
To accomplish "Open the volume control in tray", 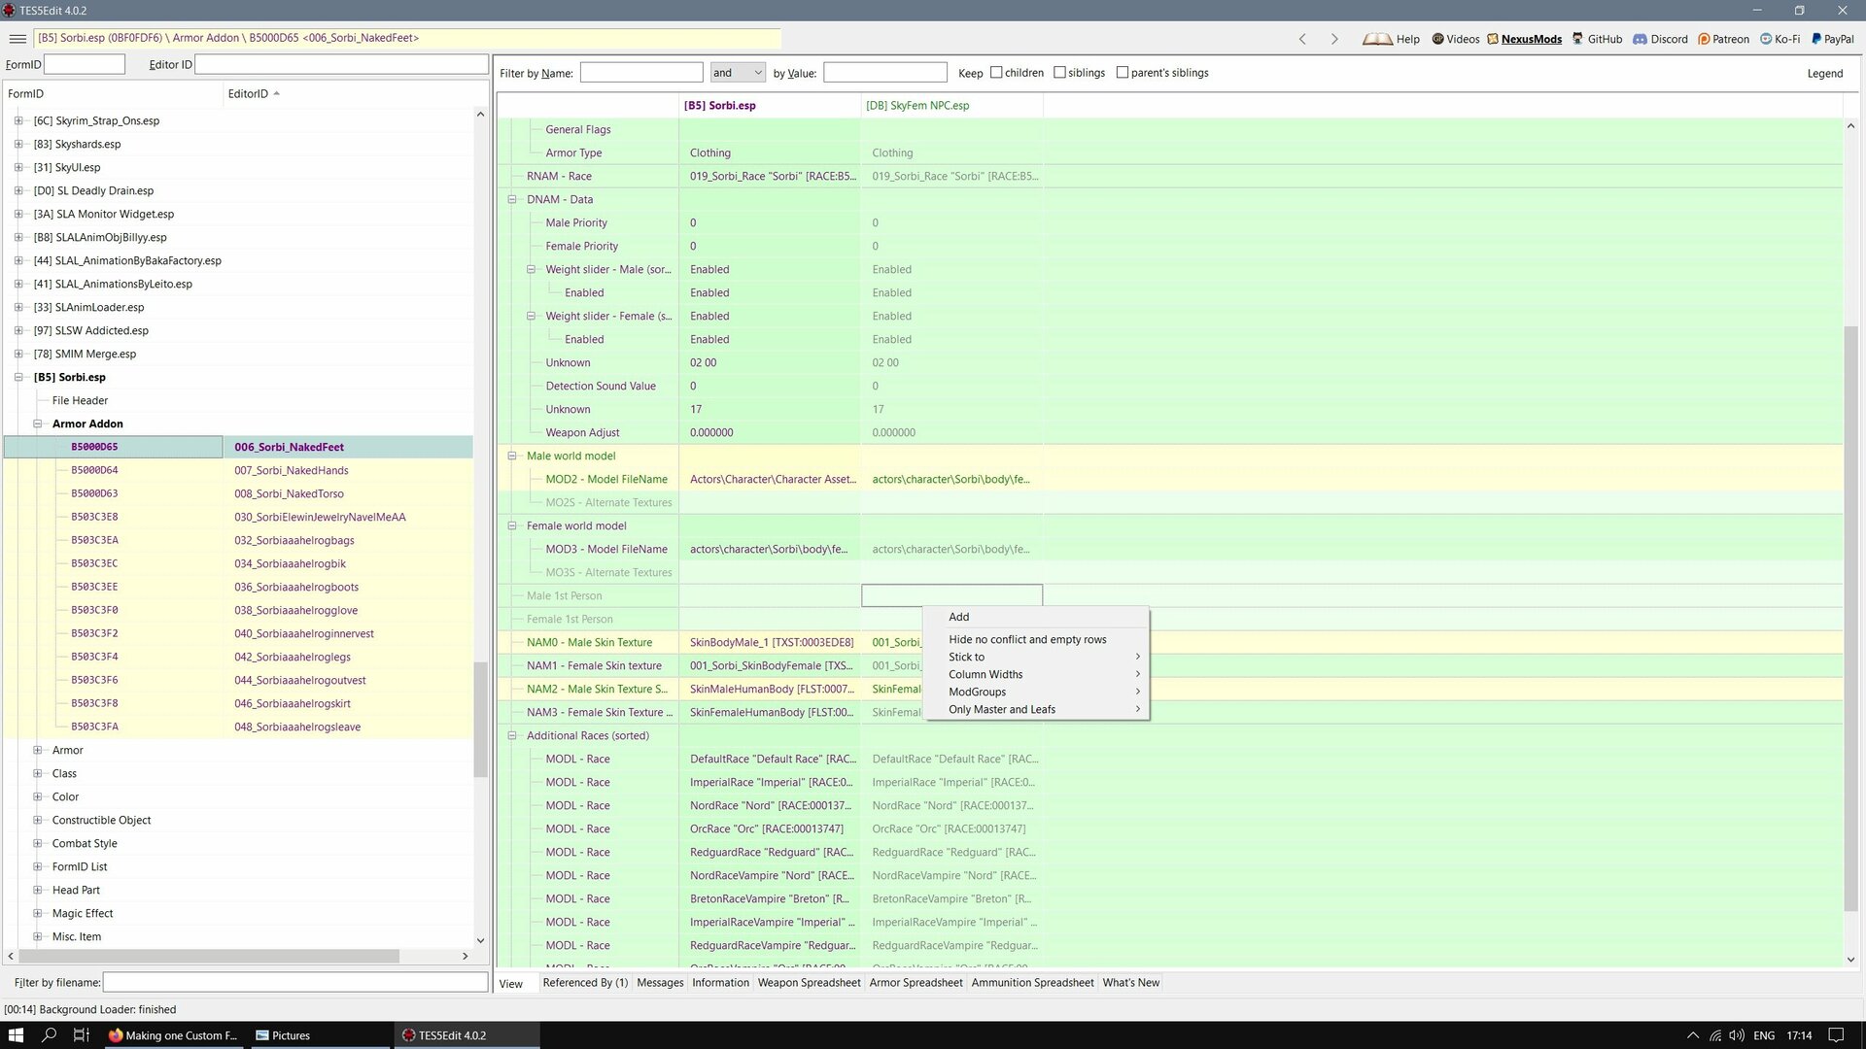I will [x=1736, y=1035].
